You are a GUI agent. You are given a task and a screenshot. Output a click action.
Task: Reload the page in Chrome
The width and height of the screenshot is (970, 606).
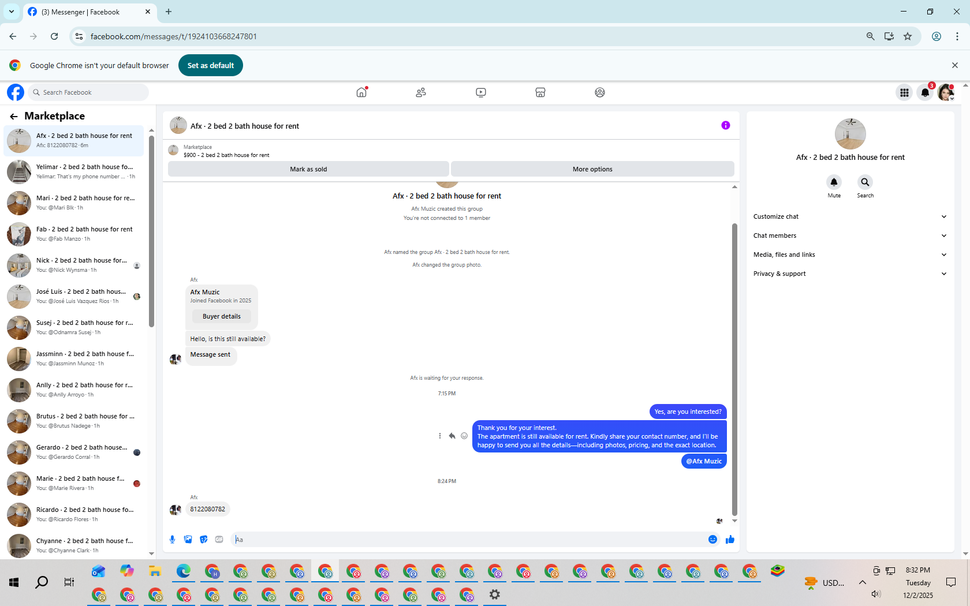[54, 36]
